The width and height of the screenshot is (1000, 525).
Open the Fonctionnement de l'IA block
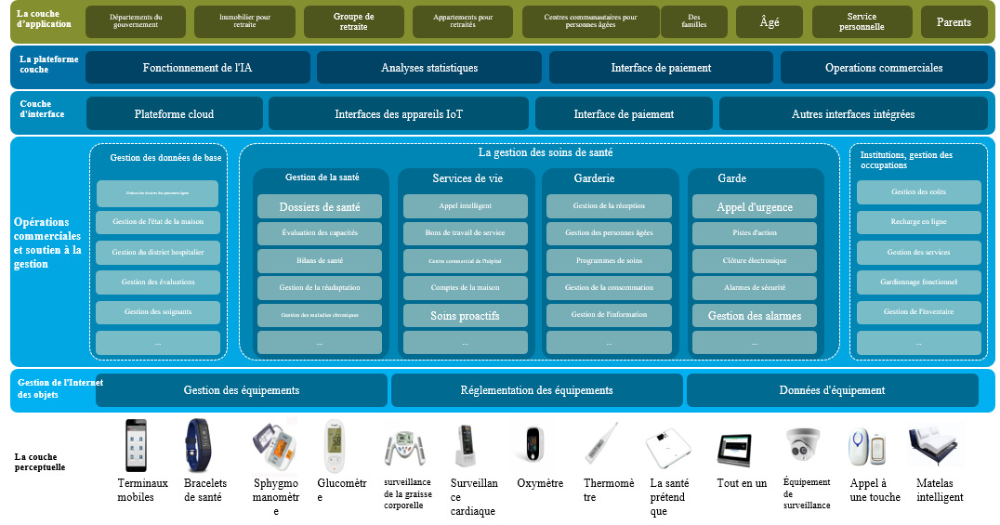tap(197, 68)
